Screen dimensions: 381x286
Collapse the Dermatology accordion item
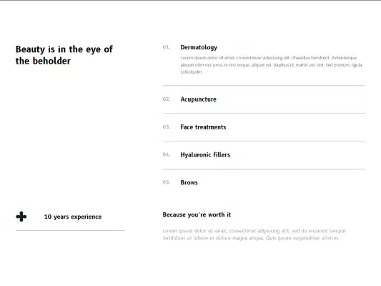pos(199,47)
